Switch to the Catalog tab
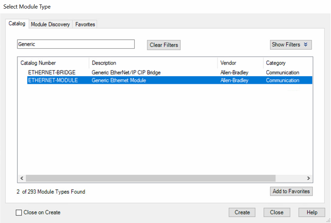 (x=17, y=24)
